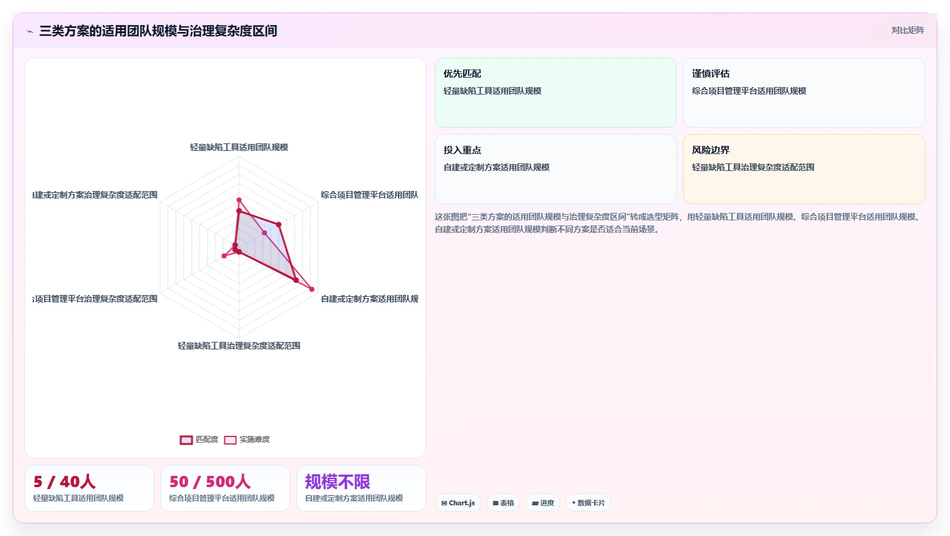Click 轻量缺陷工具适用团队规模 text in 优先匹配 card

coord(493,91)
